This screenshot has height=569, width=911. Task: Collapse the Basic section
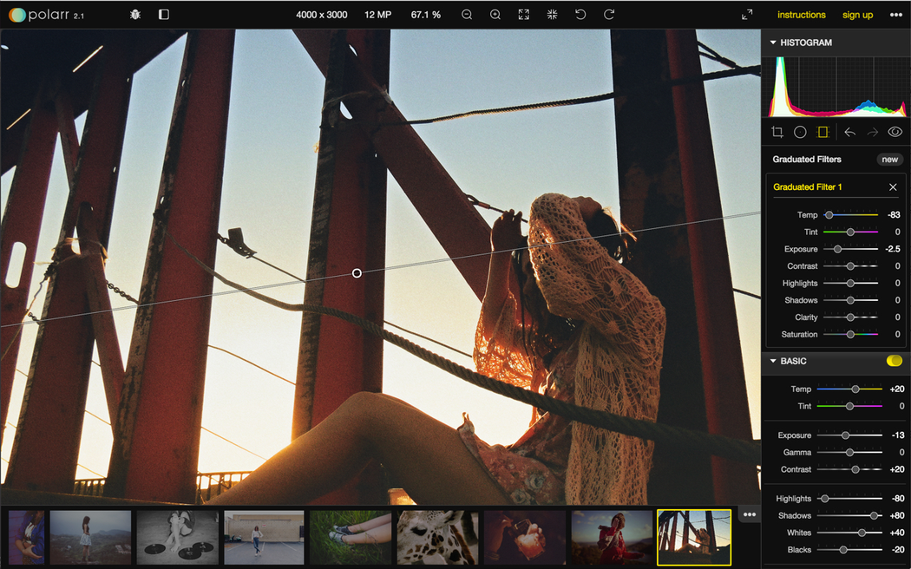(773, 361)
